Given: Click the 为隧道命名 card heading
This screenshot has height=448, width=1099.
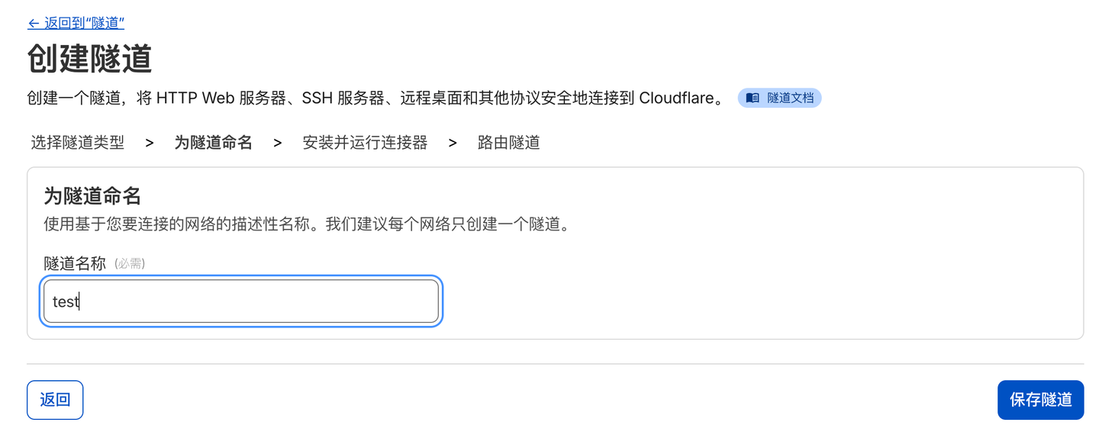Looking at the screenshot, I should point(92,196).
